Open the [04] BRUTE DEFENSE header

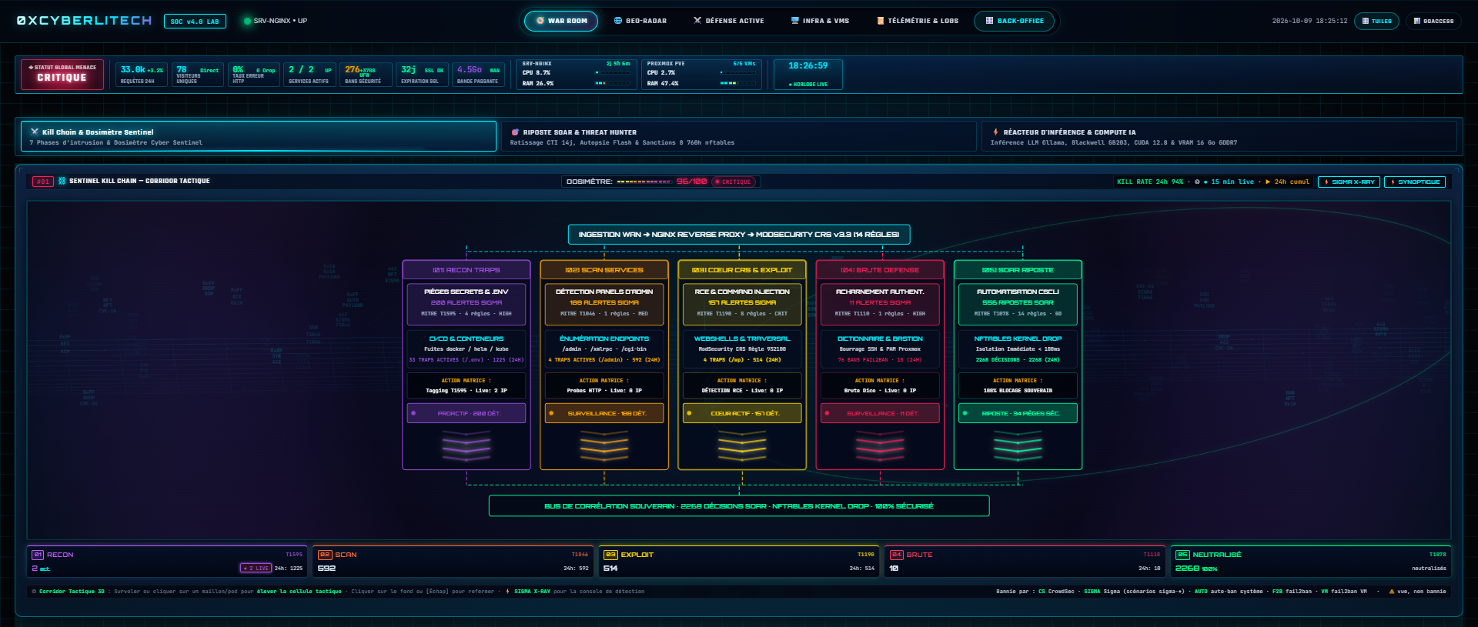(880, 270)
